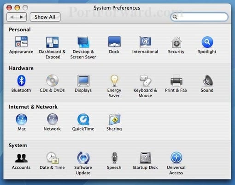Screen dimensions: 235x185
Task: Minimize window with the yellow button
Action: 17,8
